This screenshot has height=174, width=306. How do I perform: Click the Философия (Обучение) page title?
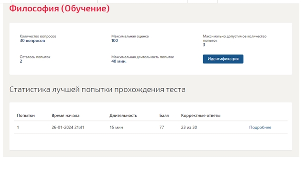(x=59, y=9)
